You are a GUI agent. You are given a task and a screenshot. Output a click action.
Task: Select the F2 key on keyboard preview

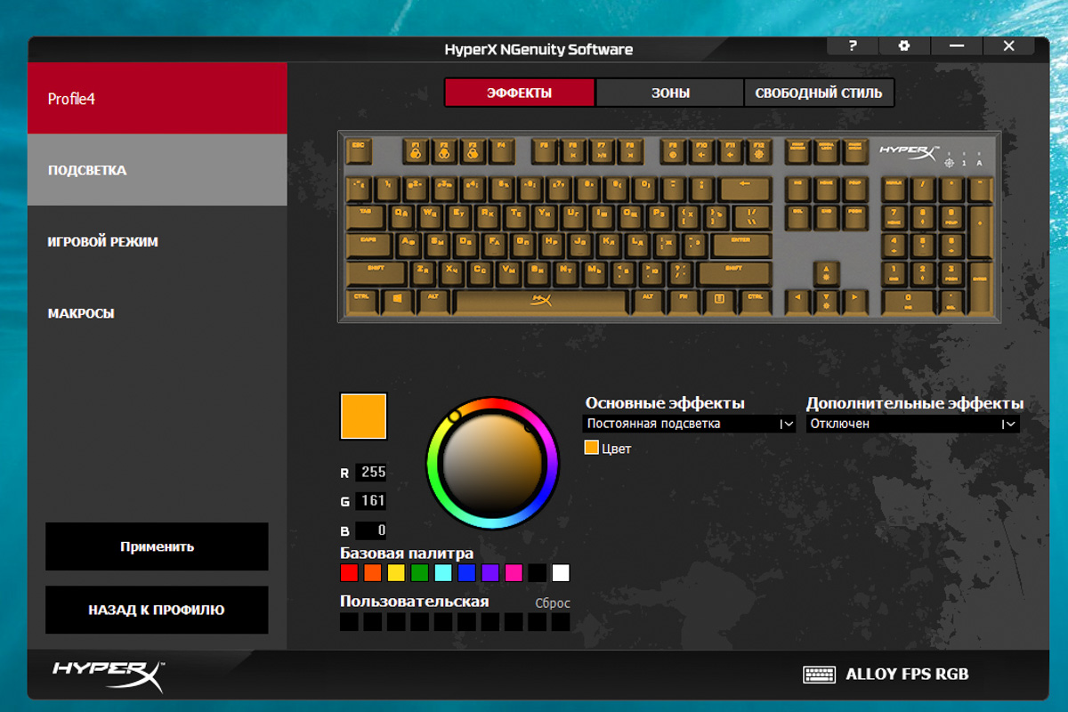tap(443, 150)
